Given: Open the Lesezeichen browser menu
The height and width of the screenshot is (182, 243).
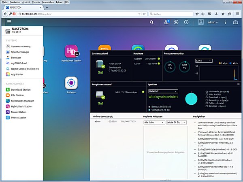Looking at the screenshot, I should (48, 2).
